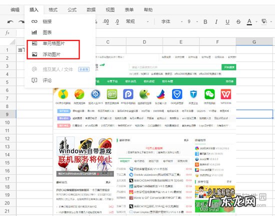Viewport: 275px width, 216px height.
Task: Click the font color A button
Action: [249, 21]
